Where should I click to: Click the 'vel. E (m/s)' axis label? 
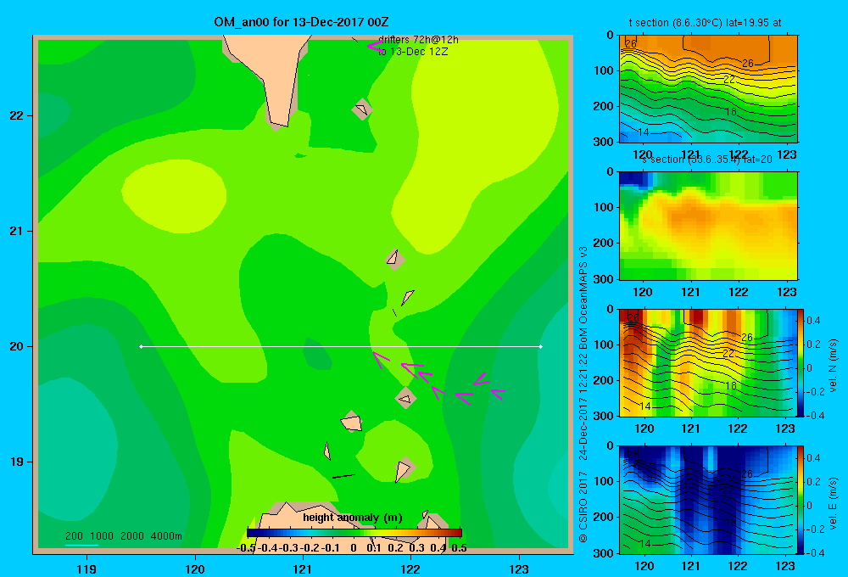pyautogui.click(x=834, y=502)
